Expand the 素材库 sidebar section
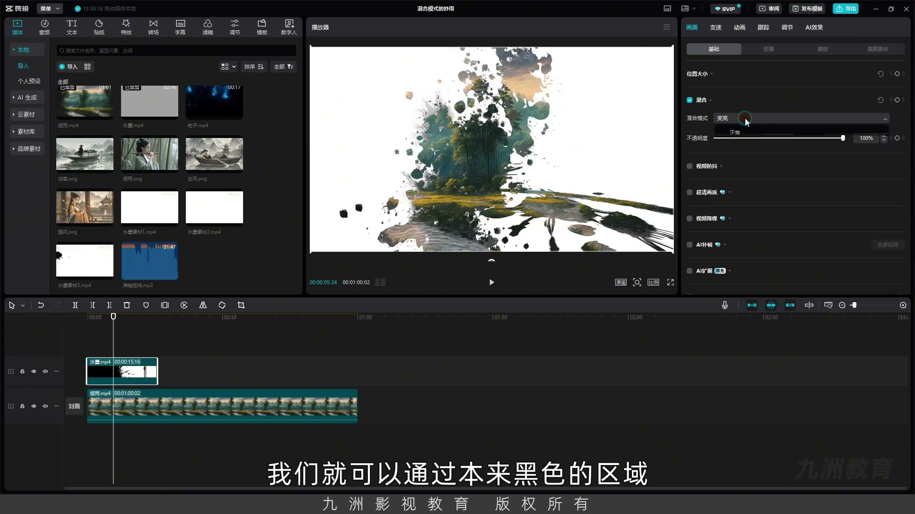915x514 pixels. tap(26, 132)
